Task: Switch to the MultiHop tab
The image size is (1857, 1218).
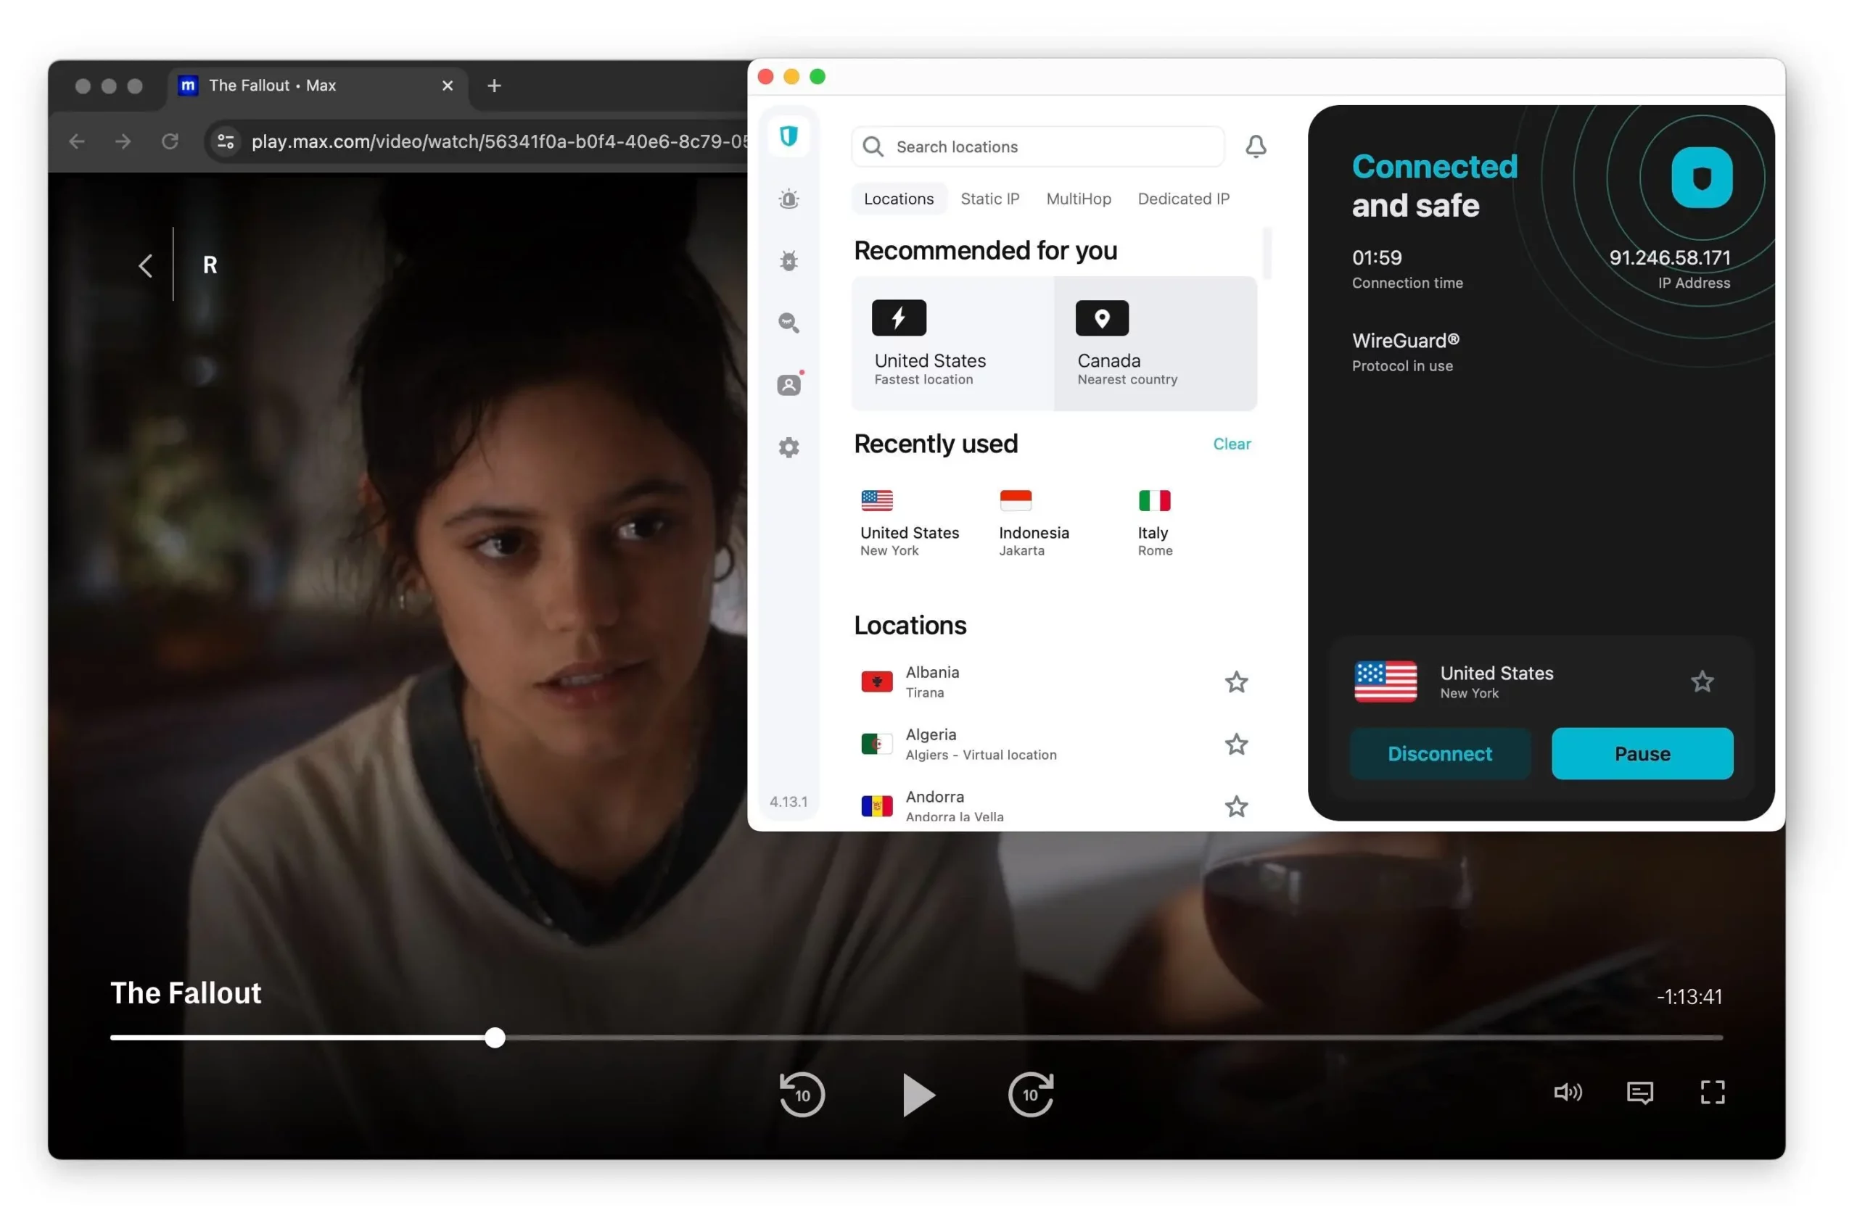Action: click(1079, 199)
